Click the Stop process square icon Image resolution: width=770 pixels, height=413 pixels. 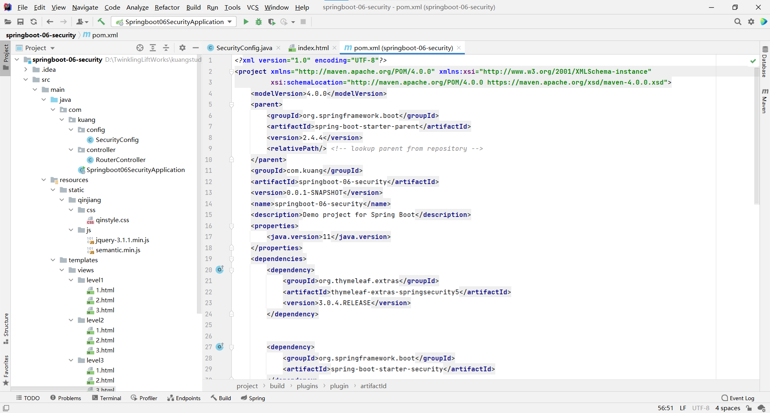pos(304,22)
